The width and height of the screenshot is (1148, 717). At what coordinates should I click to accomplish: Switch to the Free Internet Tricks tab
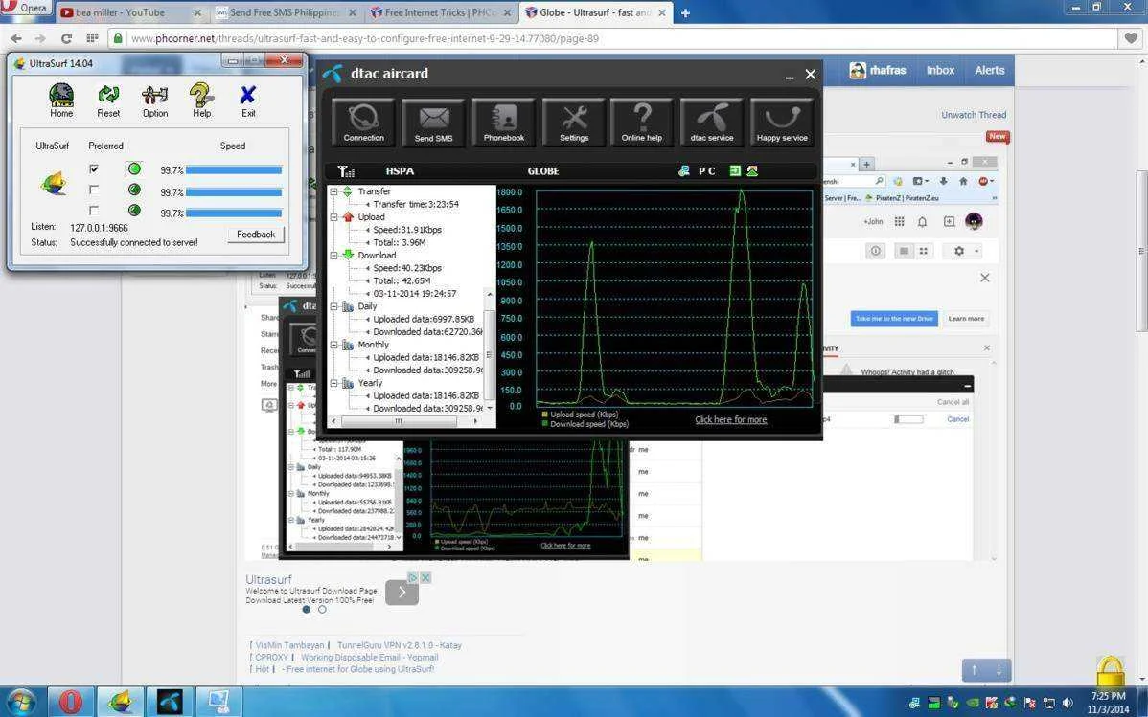442,12
